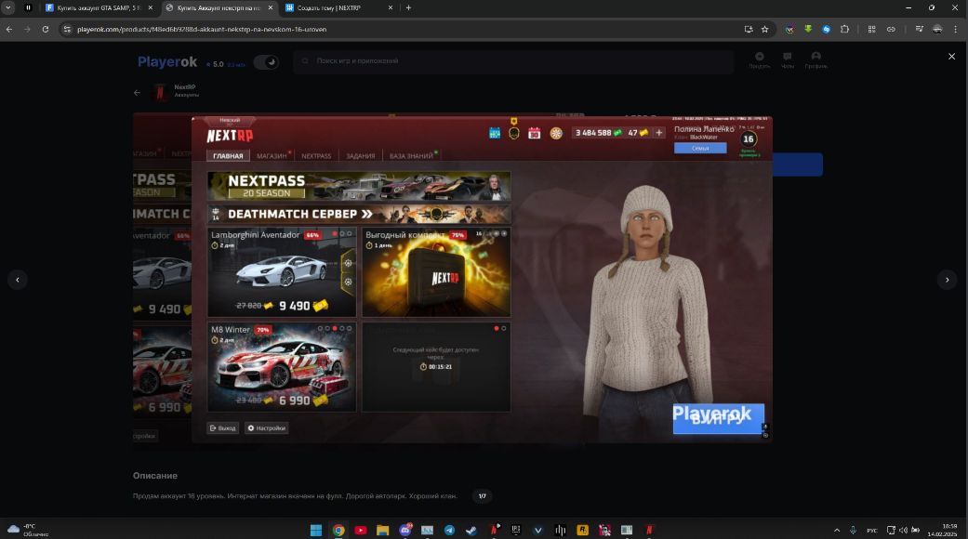Switch to the NEXTRP create topic tab
968x539 pixels.
338,8
